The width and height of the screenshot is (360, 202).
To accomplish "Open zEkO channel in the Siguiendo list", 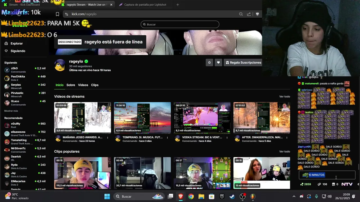I will tap(25, 70).
